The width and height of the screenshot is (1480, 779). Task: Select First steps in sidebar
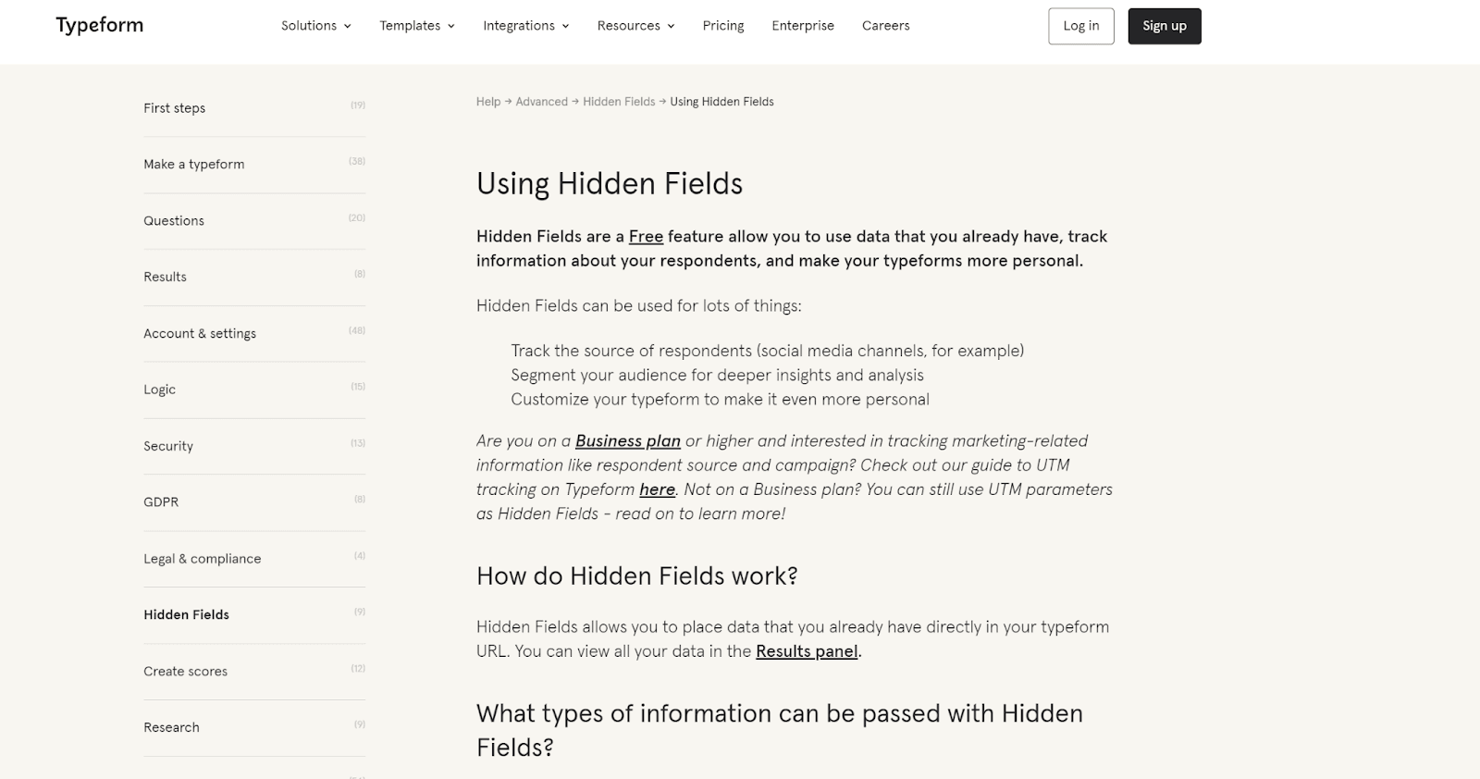point(175,108)
